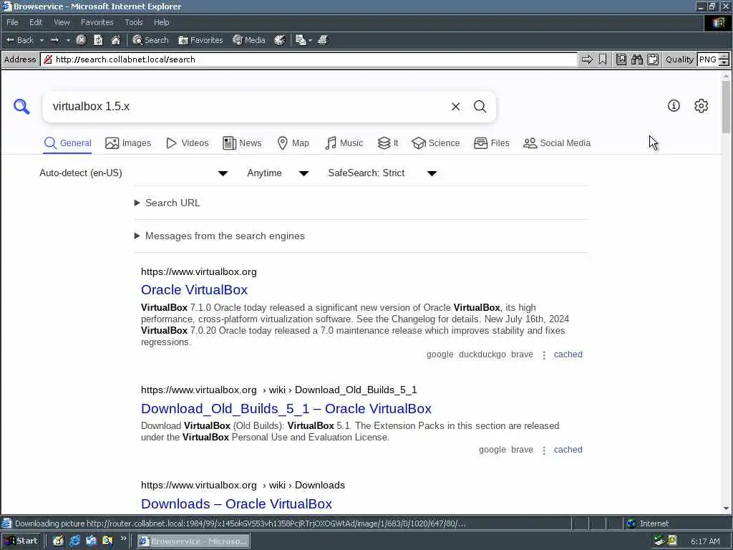Open the Anytime time range dropdown

[x=278, y=173]
